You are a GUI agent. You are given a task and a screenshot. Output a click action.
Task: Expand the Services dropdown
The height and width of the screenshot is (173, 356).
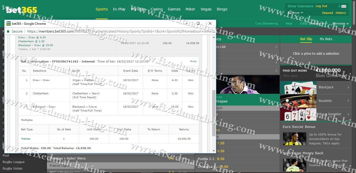[340, 23]
